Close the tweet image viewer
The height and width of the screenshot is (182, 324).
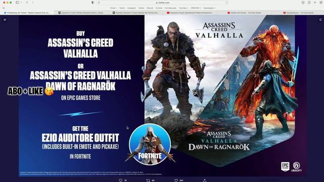[5, 20]
